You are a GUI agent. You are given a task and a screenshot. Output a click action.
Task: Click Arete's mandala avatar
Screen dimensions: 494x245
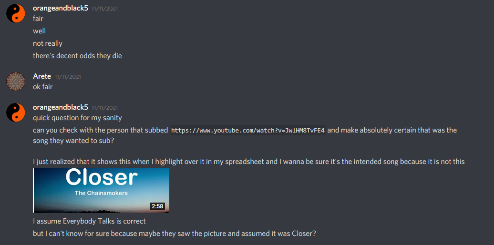coord(16,81)
